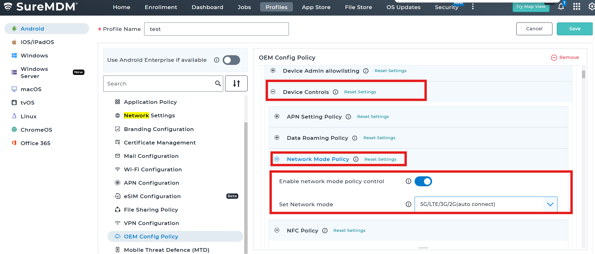Click info icon beside Use Android Enterprise

[x=216, y=60]
